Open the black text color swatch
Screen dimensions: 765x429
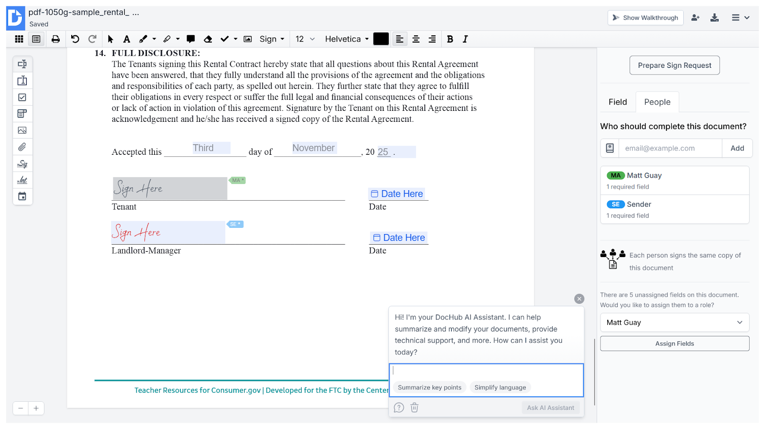click(x=381, y=39)
